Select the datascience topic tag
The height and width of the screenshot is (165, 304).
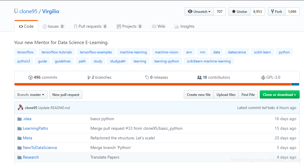tap(237, 52)
